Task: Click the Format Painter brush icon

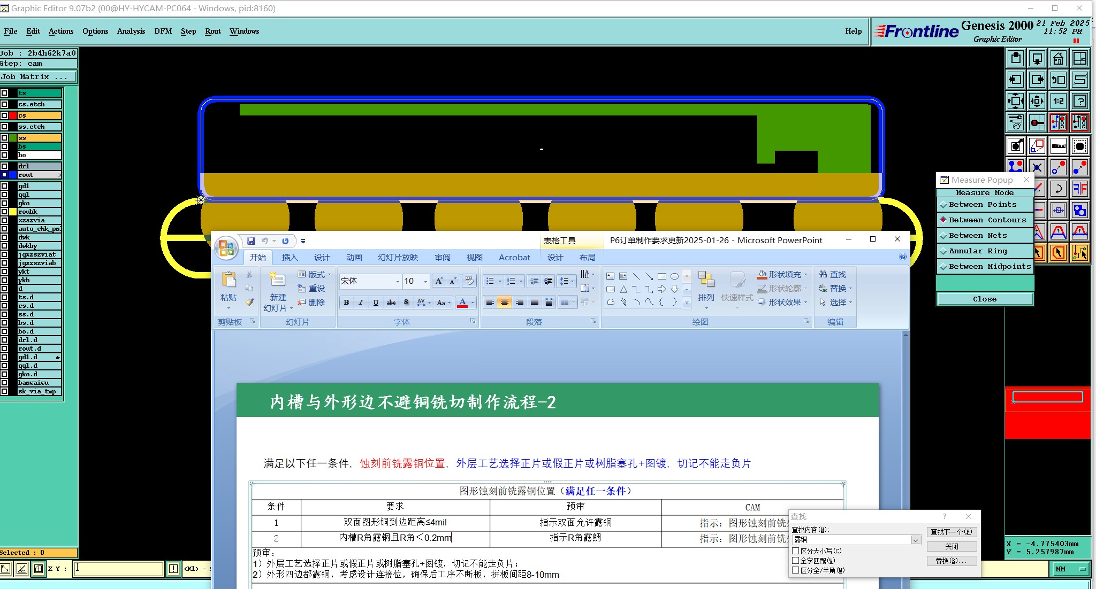Action: click(249, 302)
